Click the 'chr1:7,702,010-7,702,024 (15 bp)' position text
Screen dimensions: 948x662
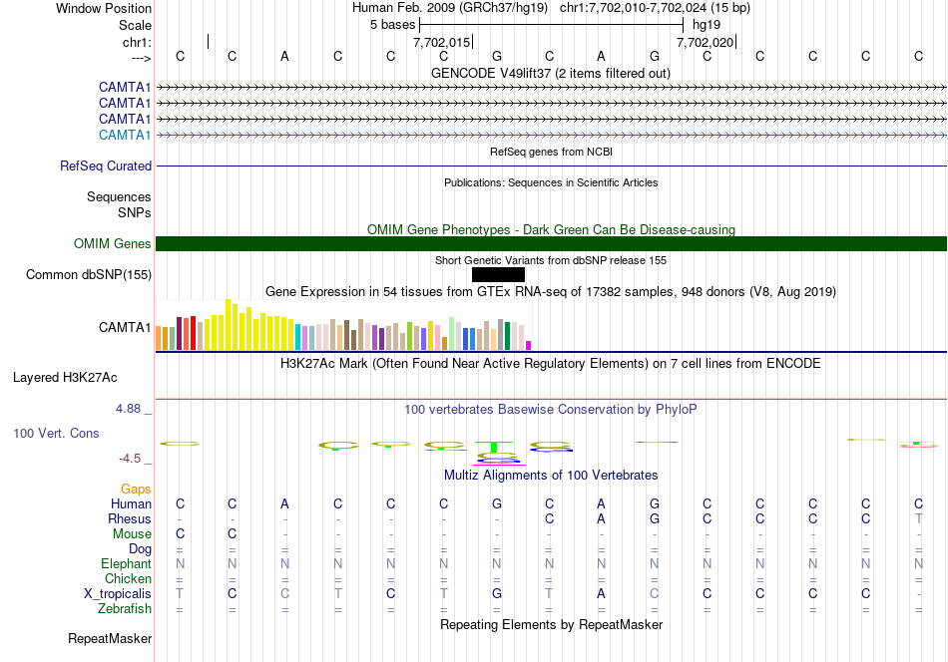(x=655, y=8)
